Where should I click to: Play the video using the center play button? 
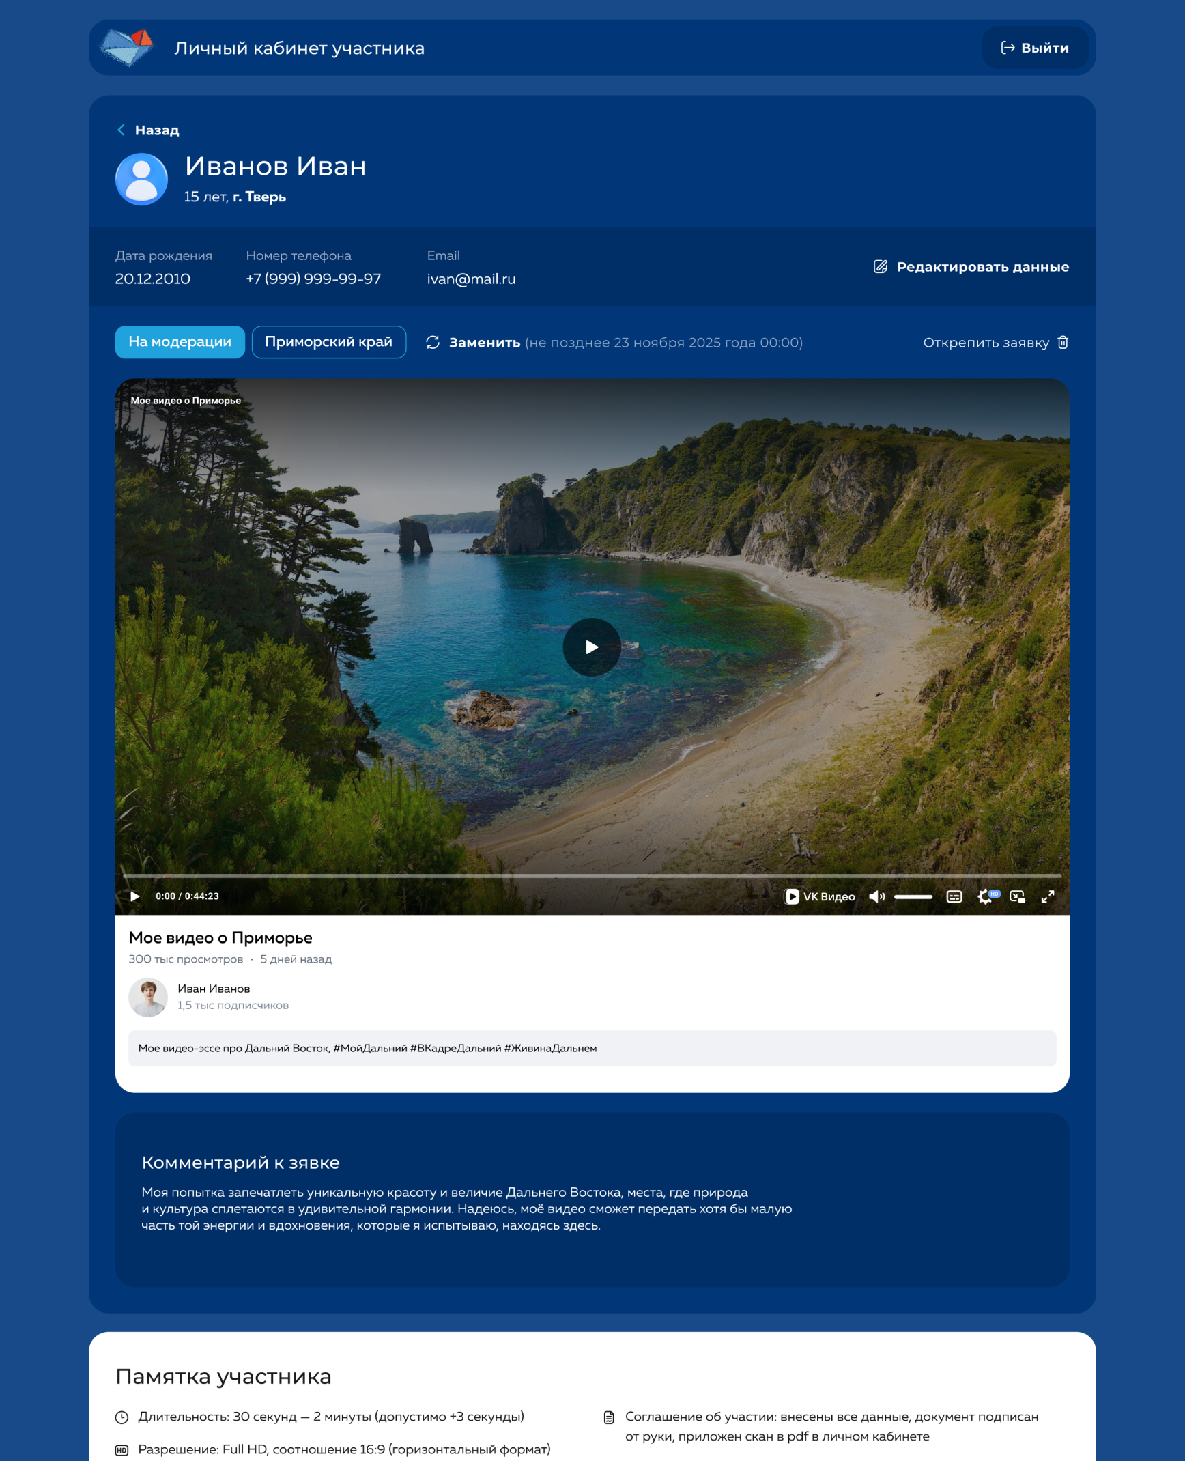point(591,647)
